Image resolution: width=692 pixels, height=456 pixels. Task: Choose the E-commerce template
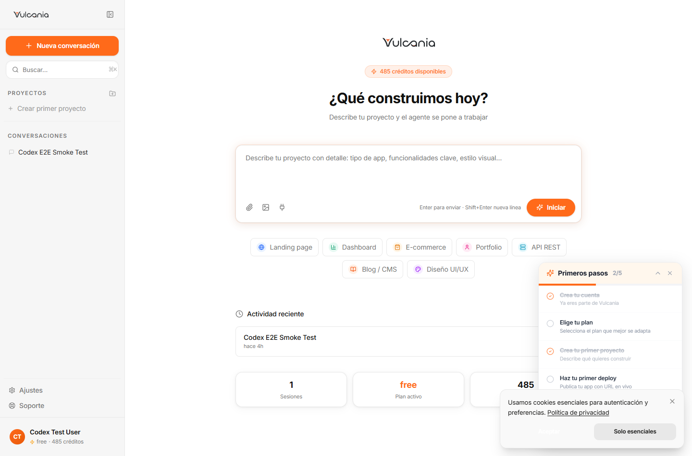click(419, 247)
